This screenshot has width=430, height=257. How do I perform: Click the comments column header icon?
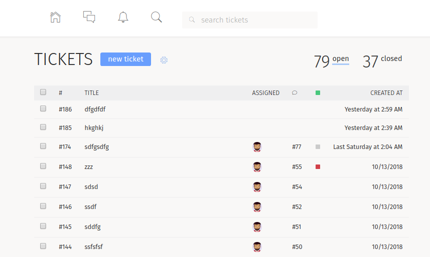[x=295, y=92]
